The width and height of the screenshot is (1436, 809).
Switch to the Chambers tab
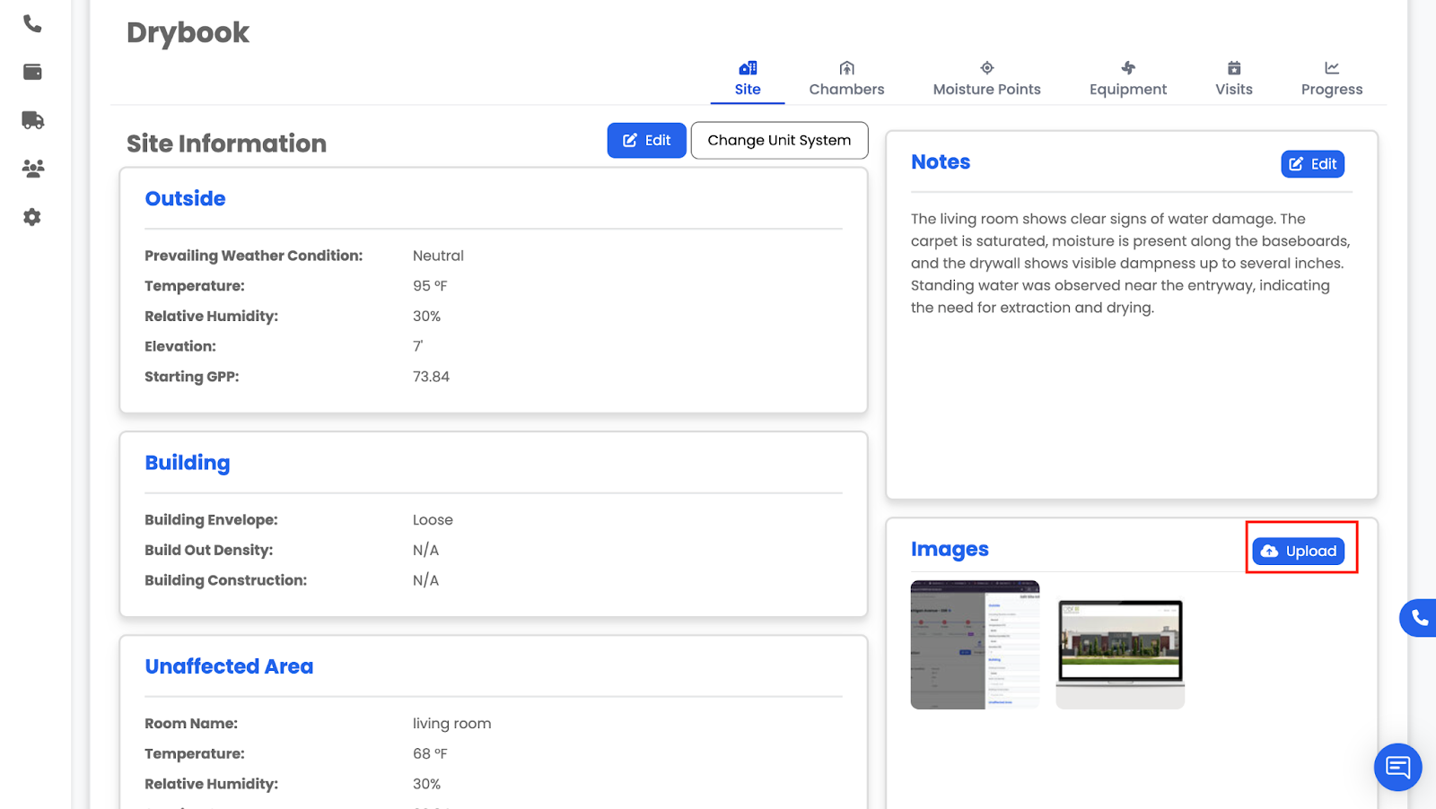[x=846, y=79]
